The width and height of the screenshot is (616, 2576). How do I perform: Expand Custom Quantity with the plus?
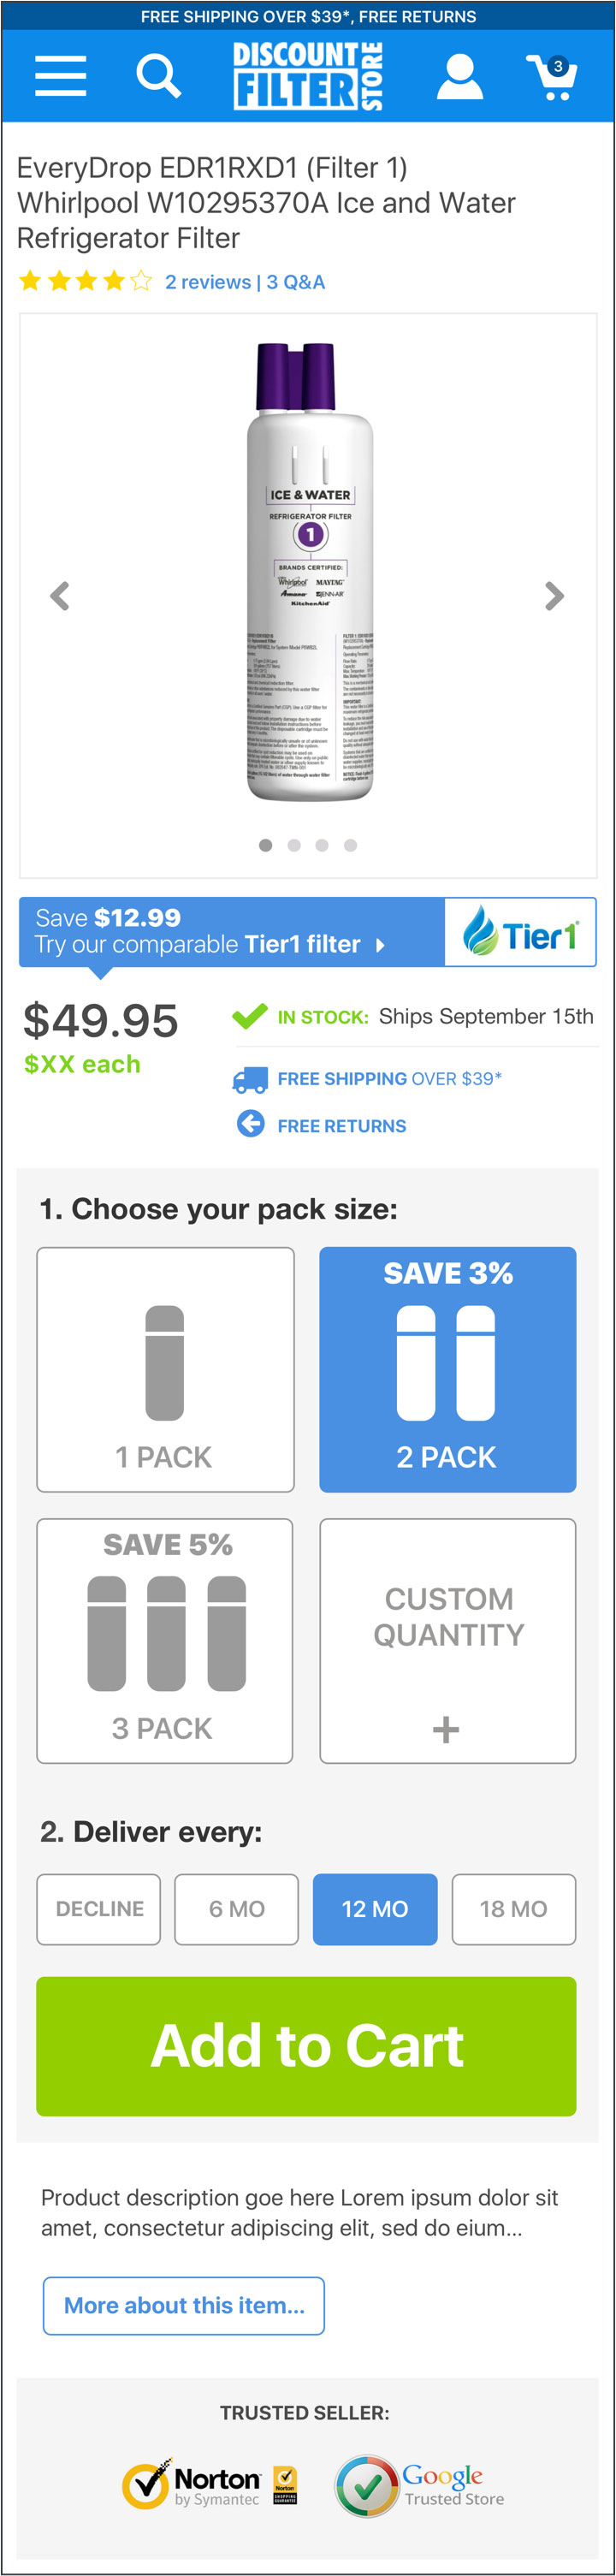(x=446, y=1729)
